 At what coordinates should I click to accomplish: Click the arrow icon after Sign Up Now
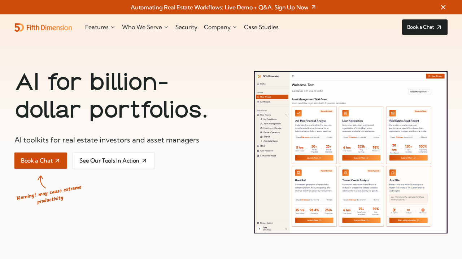click(313, 7)
